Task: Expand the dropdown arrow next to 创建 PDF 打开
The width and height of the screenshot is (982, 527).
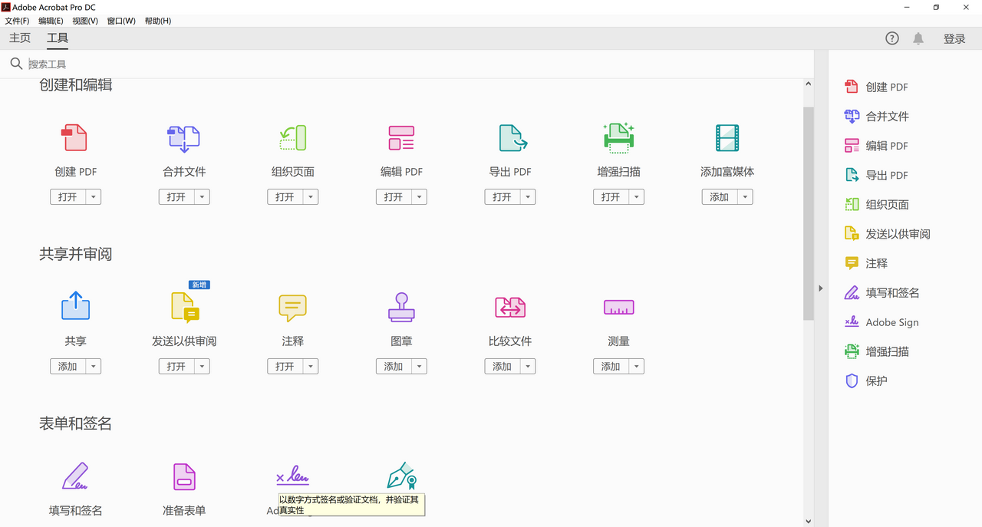Action: (93, 197)
